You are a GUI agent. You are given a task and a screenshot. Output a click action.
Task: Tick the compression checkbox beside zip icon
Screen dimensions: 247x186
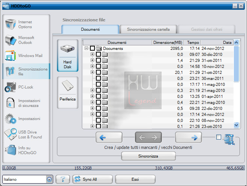tap(219, 137)
